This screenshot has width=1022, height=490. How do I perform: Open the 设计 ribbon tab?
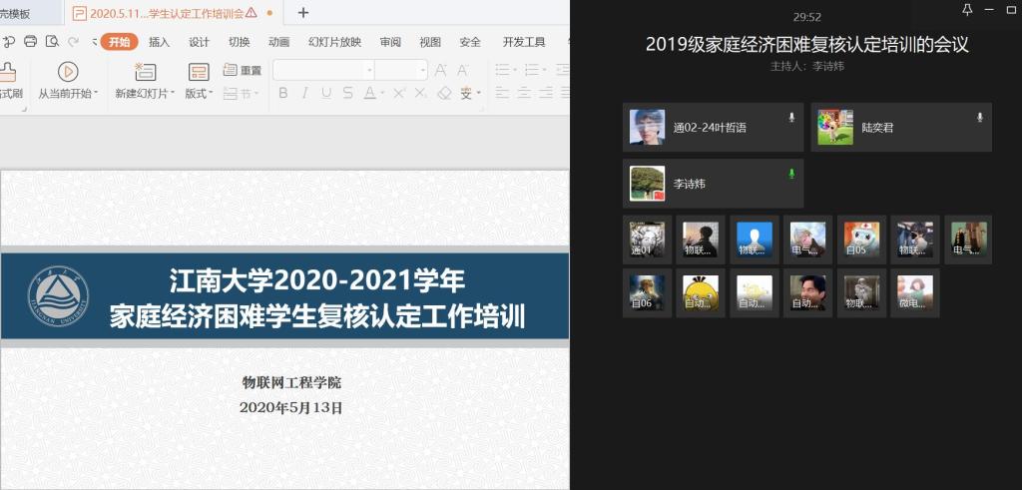pos(199,42)
